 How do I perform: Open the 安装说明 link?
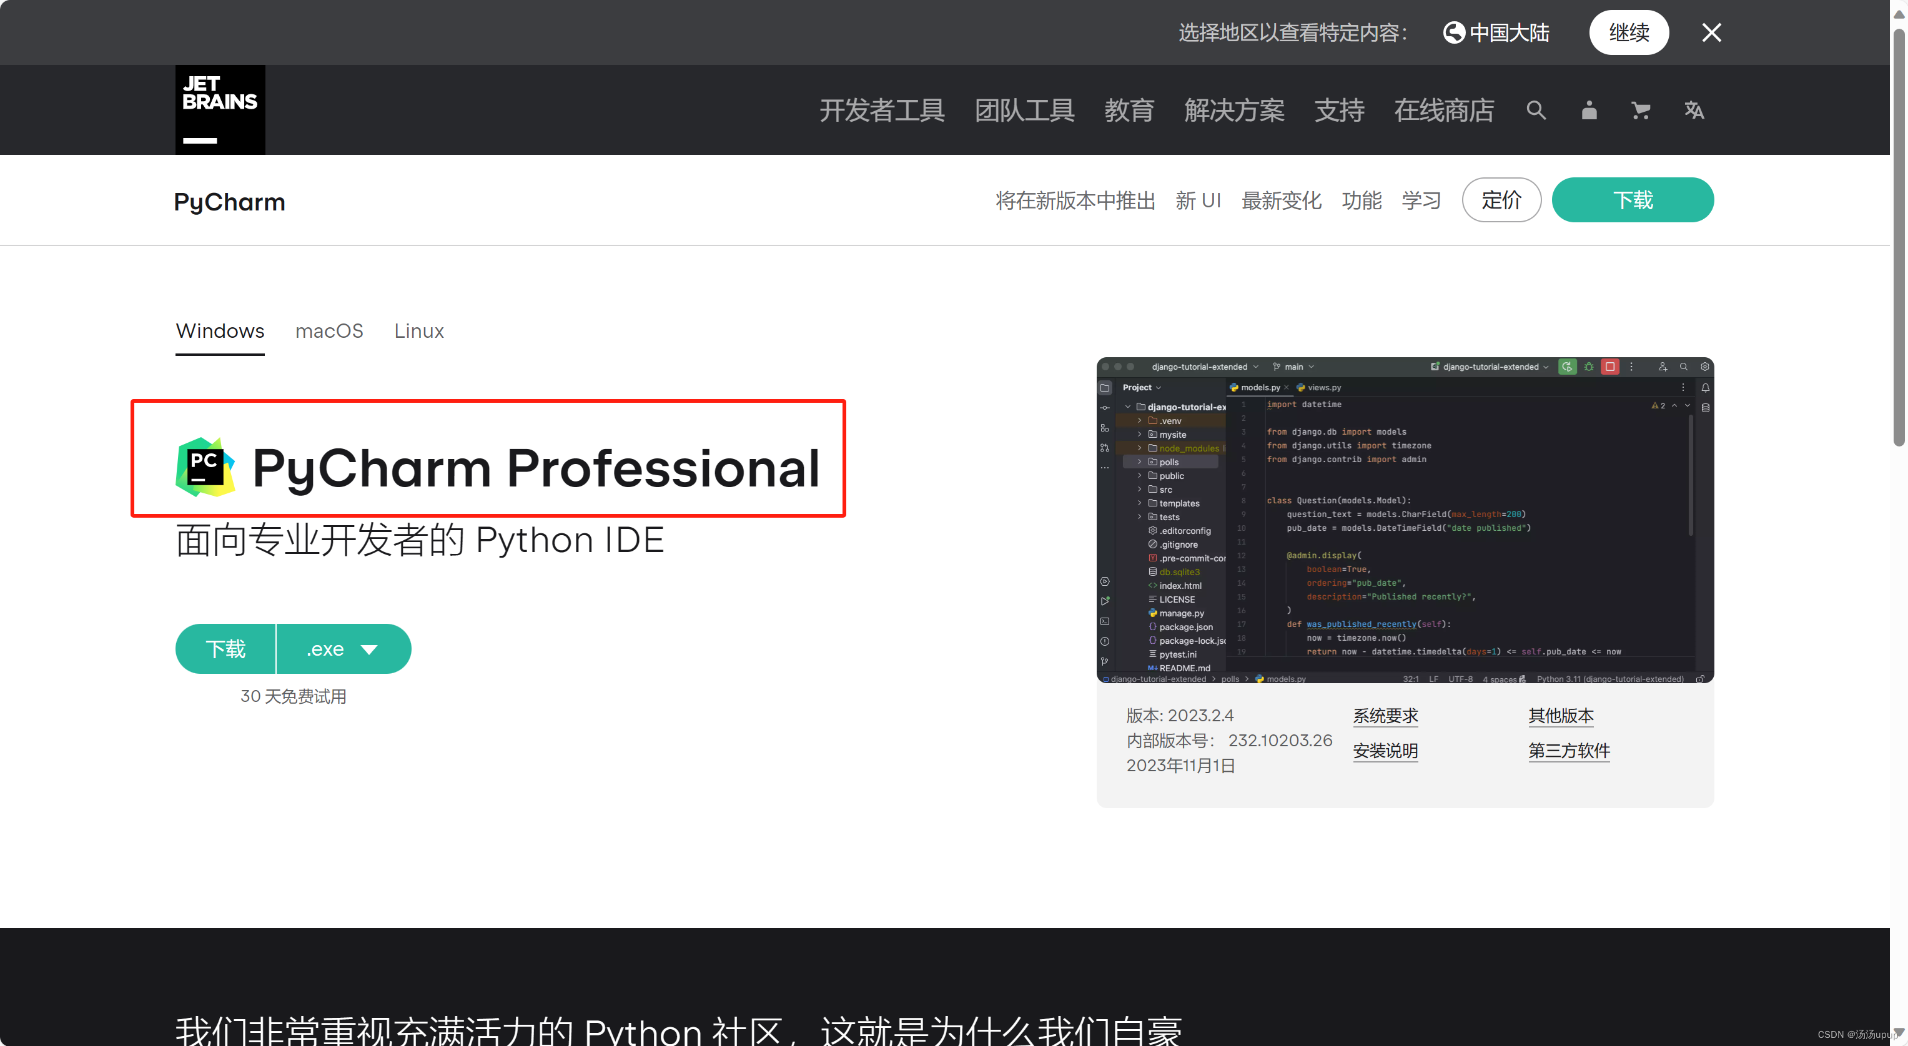coord(1385,751)
